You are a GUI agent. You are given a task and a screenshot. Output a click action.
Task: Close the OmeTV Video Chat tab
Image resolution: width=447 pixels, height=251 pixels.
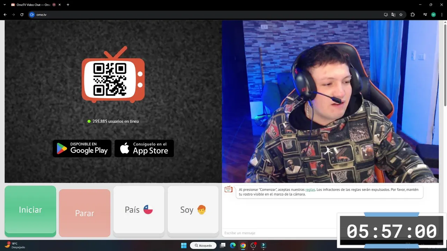click(x=59, y=5)
